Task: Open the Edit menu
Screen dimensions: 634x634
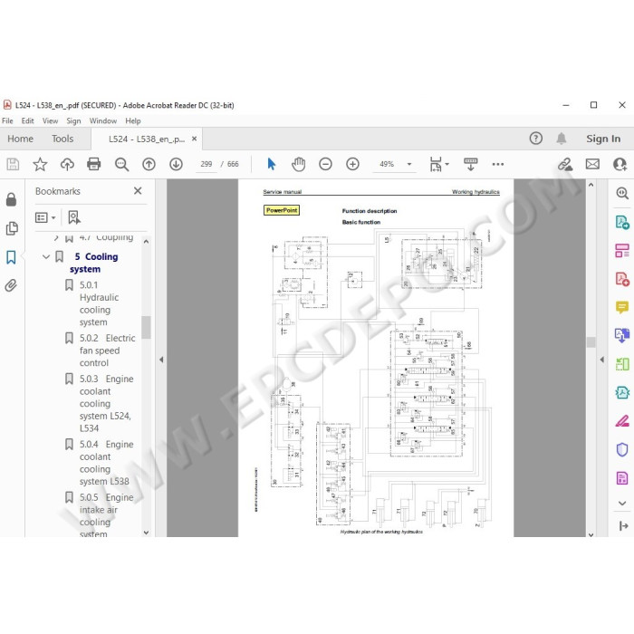Action: pos(27,120)
